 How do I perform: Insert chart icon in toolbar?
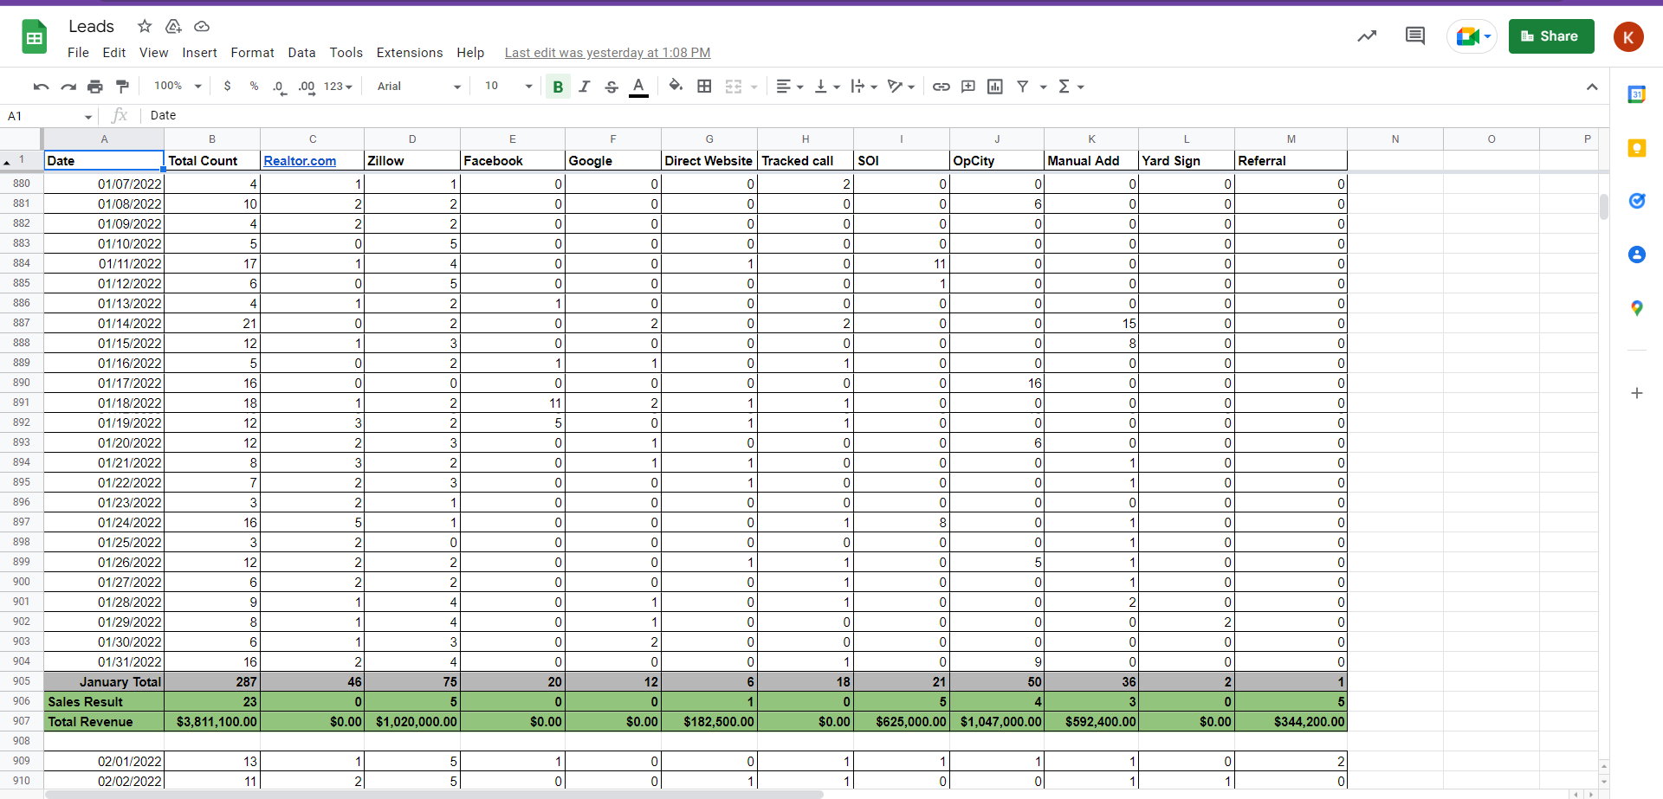tap(995, 87)
